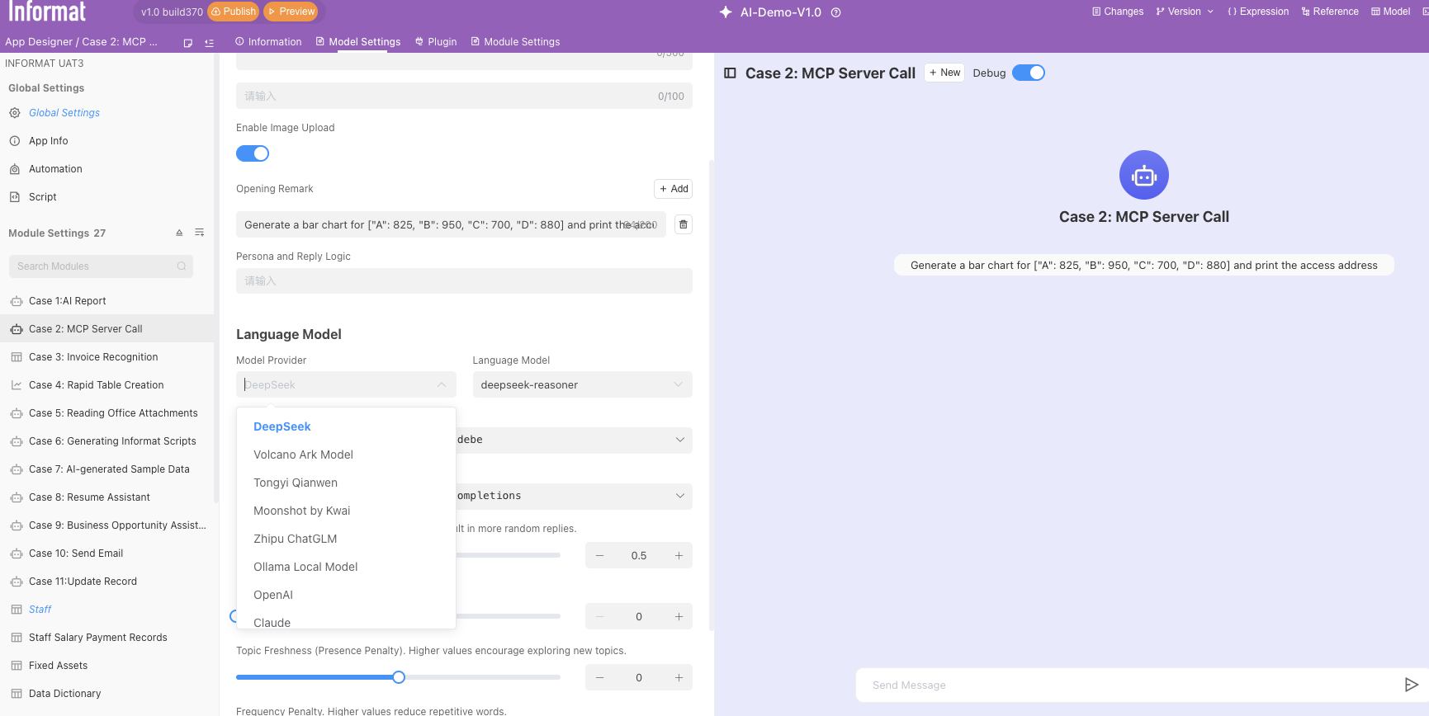Screen dimensions: 1429x716
Task: Click the note icon in App Designer header
Action: pos(188,43)
